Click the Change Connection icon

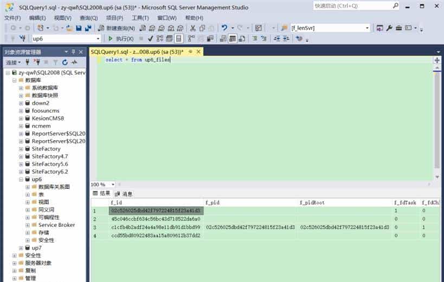pos(22,38)
